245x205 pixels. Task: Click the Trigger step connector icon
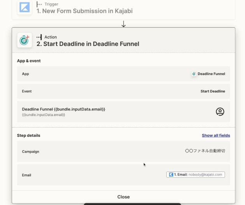(39, 4)
